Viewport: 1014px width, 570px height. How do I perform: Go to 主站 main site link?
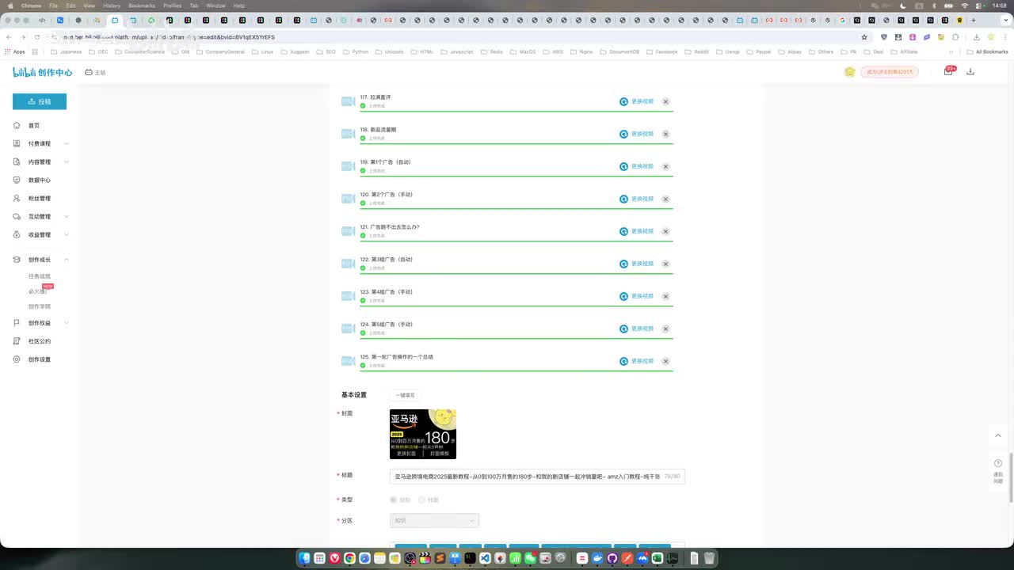(95, 72)
